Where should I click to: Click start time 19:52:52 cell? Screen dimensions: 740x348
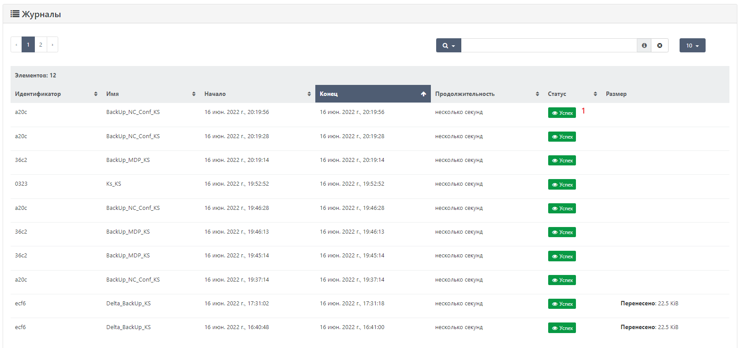click(x=237, y=184)
